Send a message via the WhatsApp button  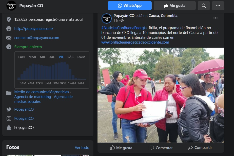pos(130,6)
